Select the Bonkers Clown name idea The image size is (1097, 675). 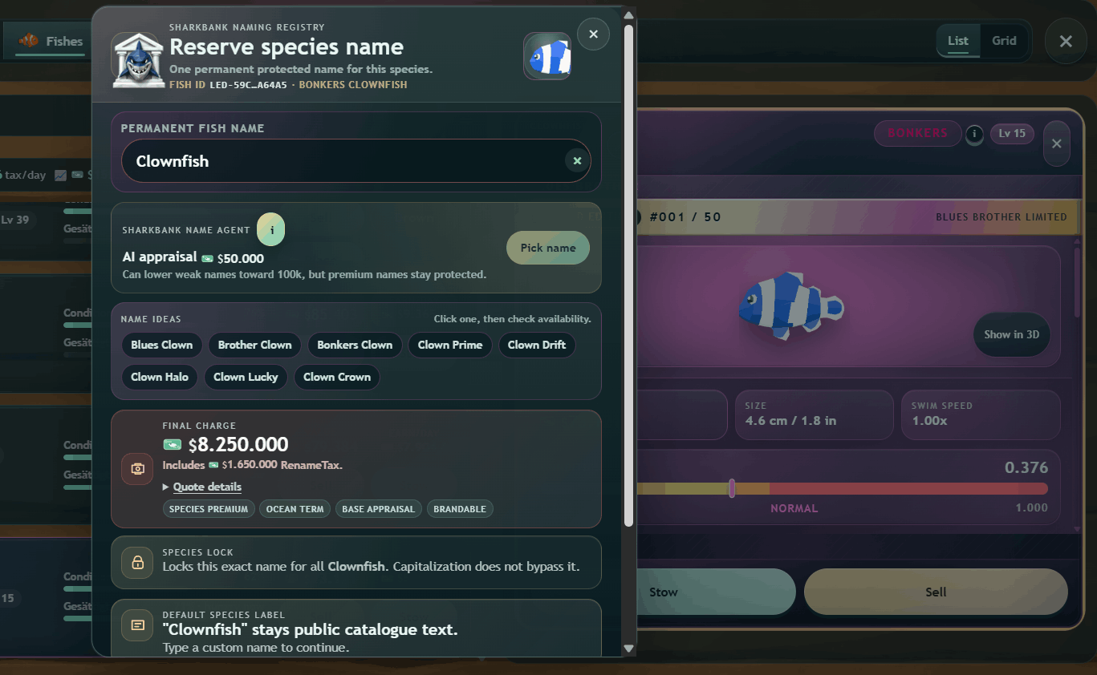(355, 345)
